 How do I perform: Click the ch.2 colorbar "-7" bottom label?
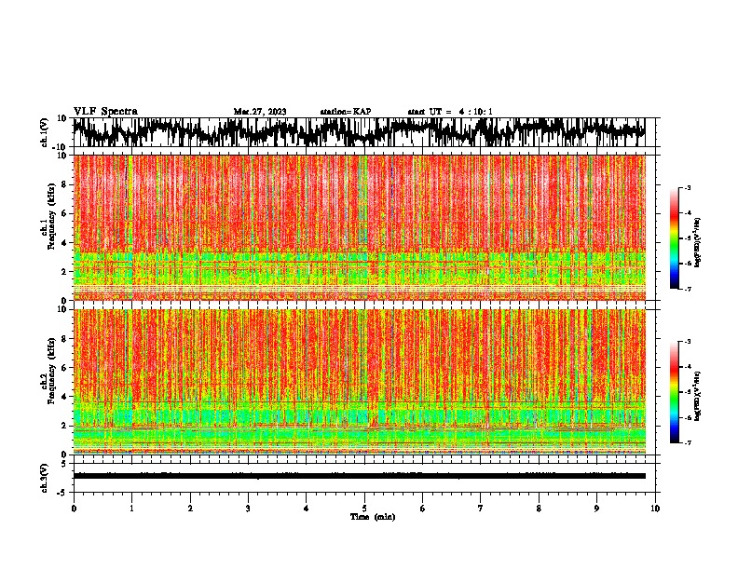[687, 442]
